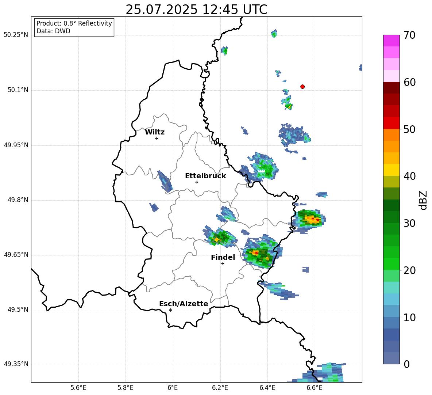Click the '49.5°N' latitude label
This screenshot has height=395, width=432.
(x=18, y=309)
